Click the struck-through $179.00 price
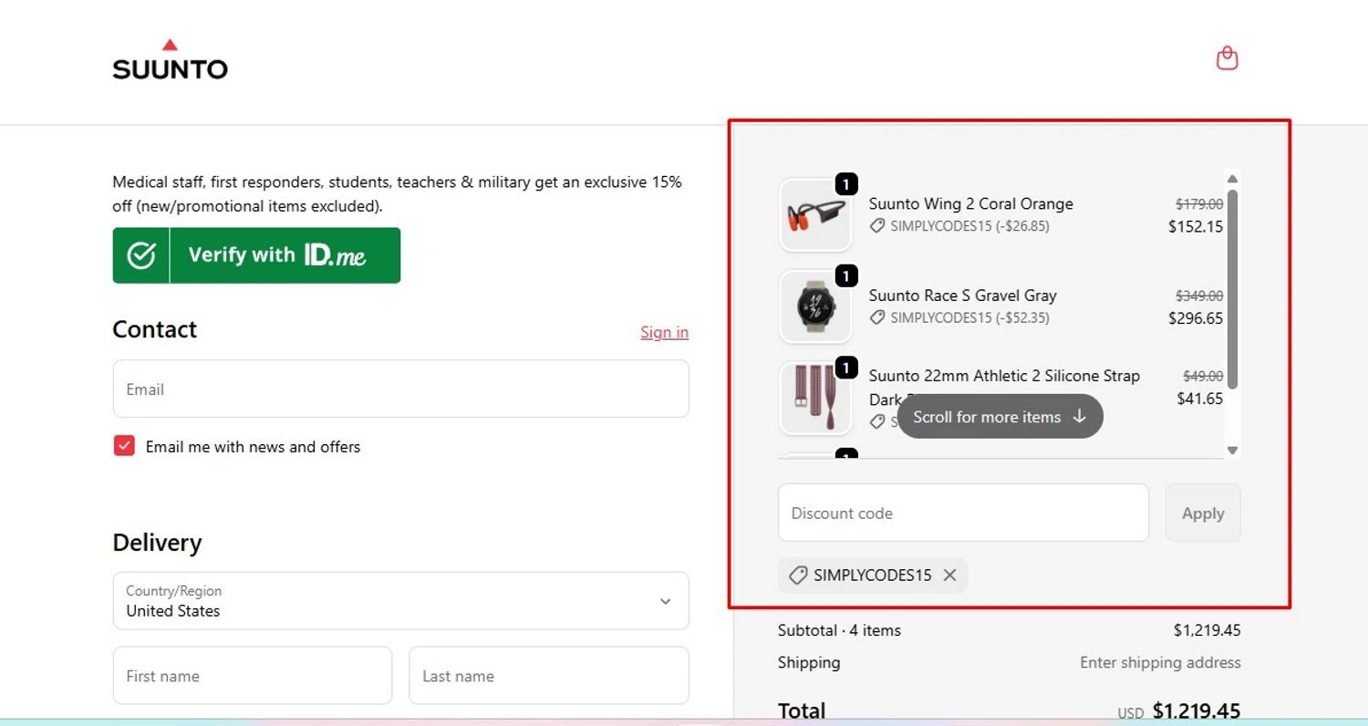This screenshot has height=726, width=1368. click(x=1199, y=204)
